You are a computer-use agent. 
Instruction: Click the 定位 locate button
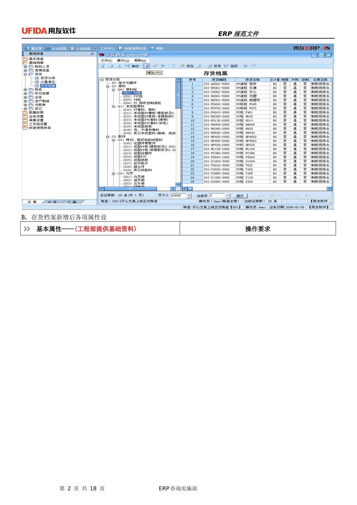click(x=186, y=66)
